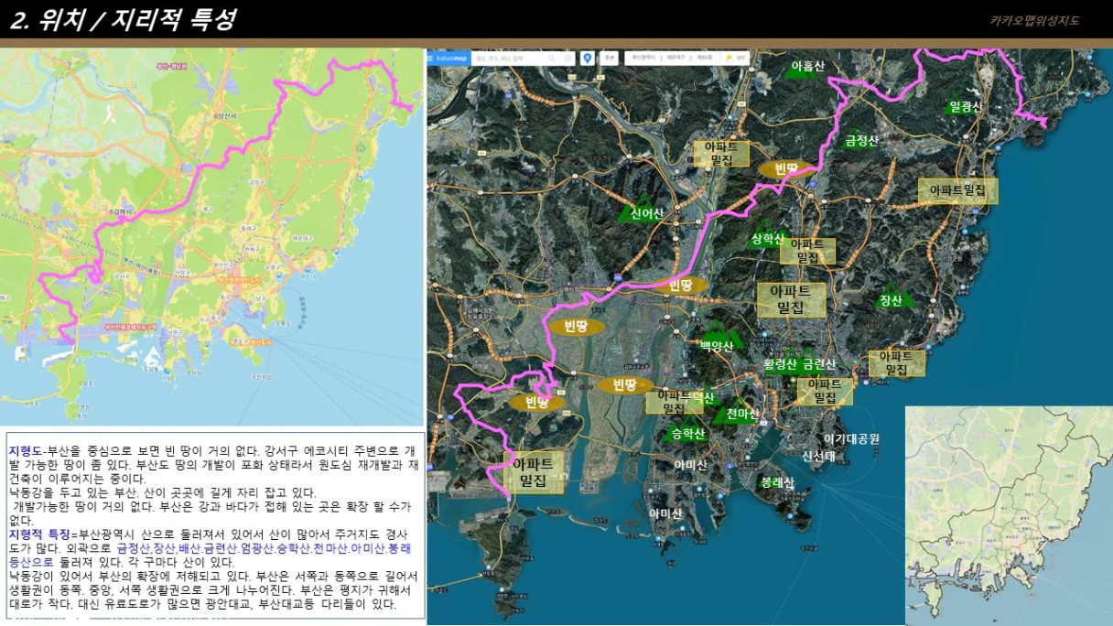
Task: Select the left terrain map image
Action: tap(211, 237)
